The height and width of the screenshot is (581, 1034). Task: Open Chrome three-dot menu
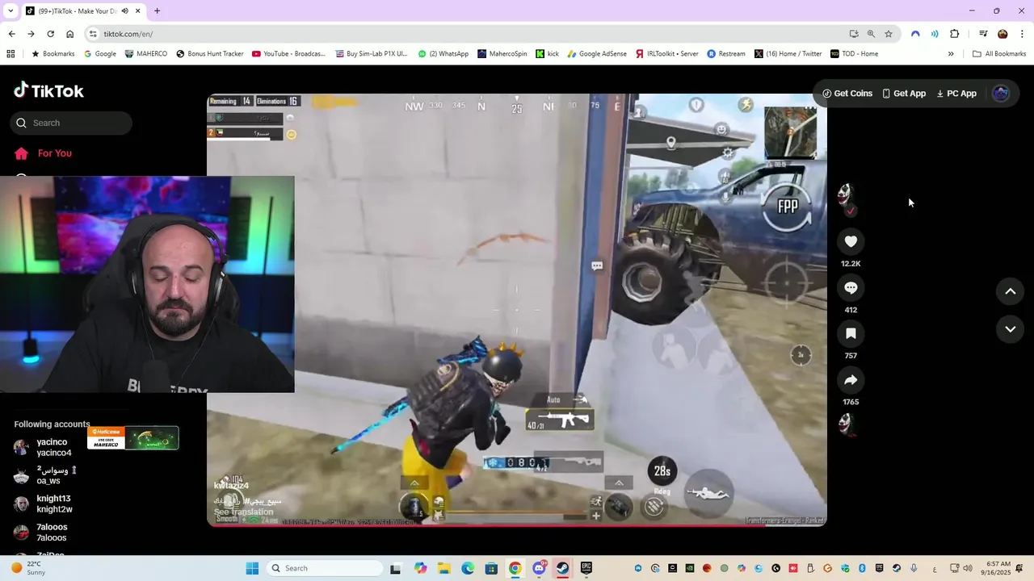click(x=1023, y=34)
